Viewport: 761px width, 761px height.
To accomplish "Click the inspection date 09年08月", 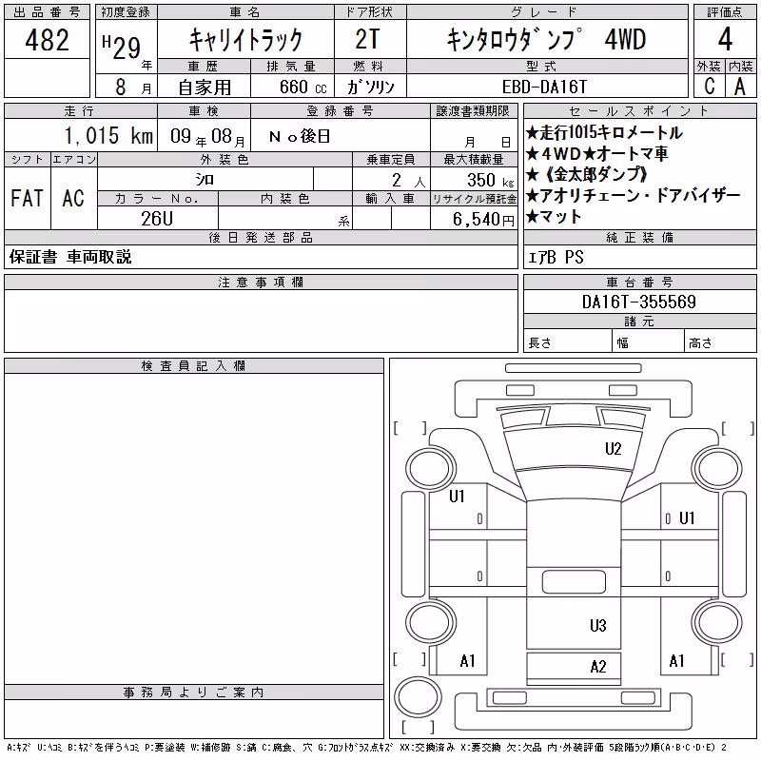I will pyautogui.click(x=207, y=136).
